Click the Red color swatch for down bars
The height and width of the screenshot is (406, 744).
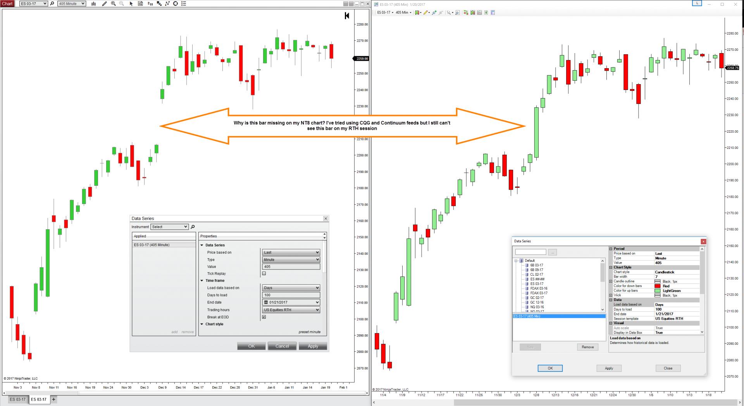click(x=657, y=286)
